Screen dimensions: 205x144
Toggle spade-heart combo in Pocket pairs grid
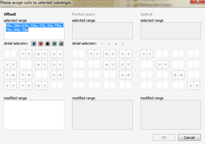click(x=110, y=64)
